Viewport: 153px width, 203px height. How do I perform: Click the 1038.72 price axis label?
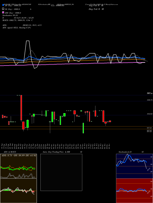(150, 100)
